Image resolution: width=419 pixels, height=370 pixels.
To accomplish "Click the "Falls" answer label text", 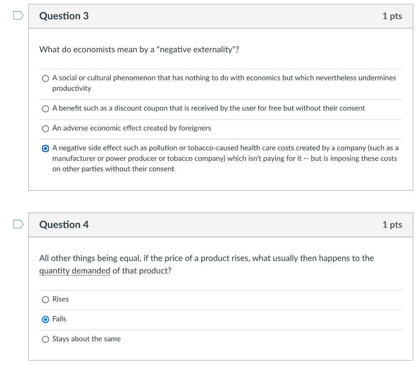I will [x=59, y=319].
